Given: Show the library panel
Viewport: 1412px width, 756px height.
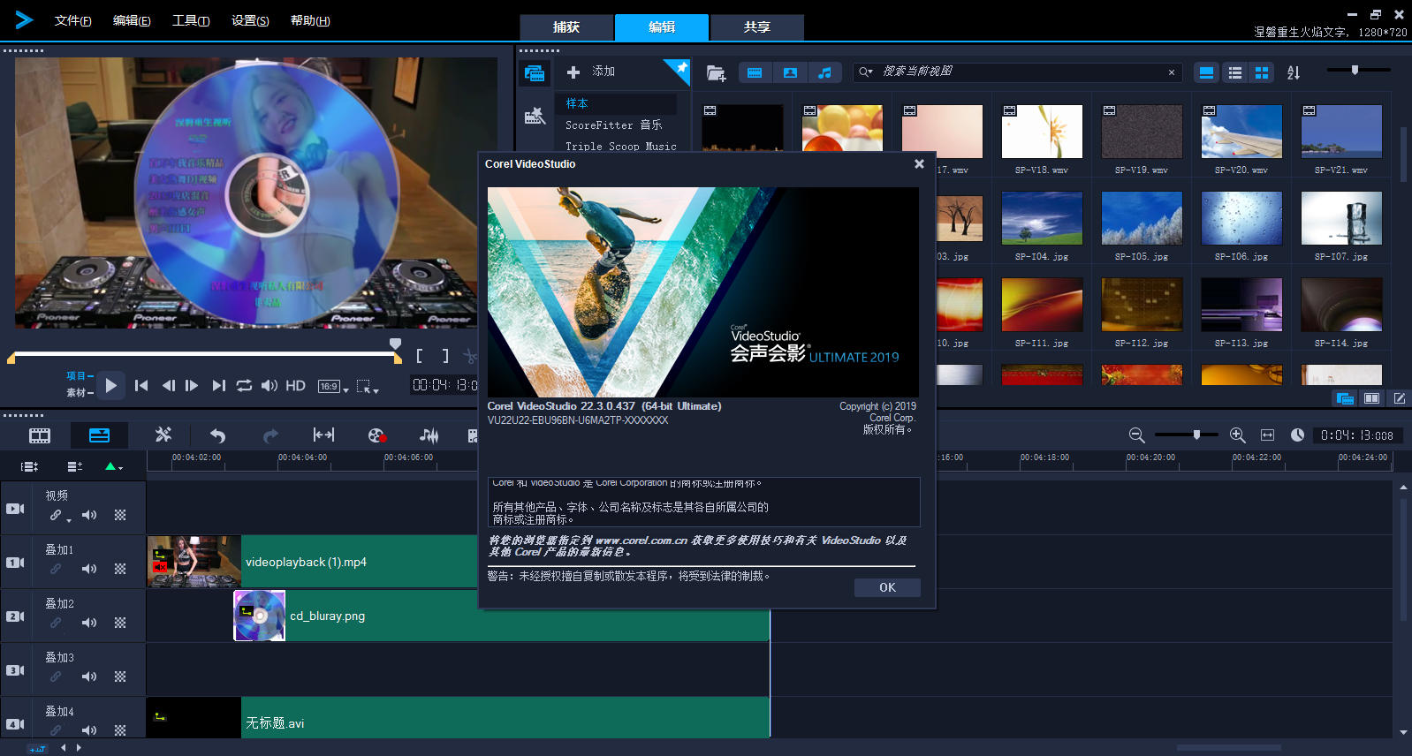Looking at the screenshot, I should [1345, 398].
